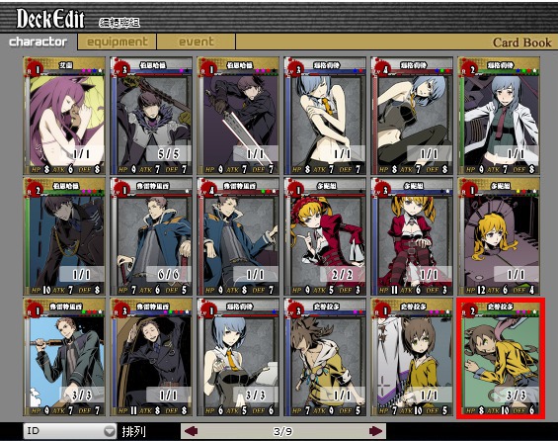
Task: Select the equipment tab
Action: 118,42
